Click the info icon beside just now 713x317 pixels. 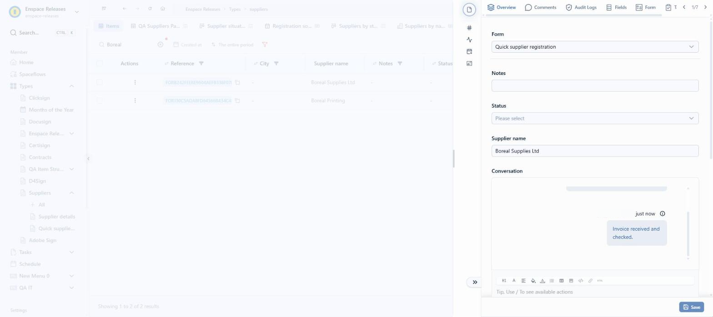tap(663, 213)
